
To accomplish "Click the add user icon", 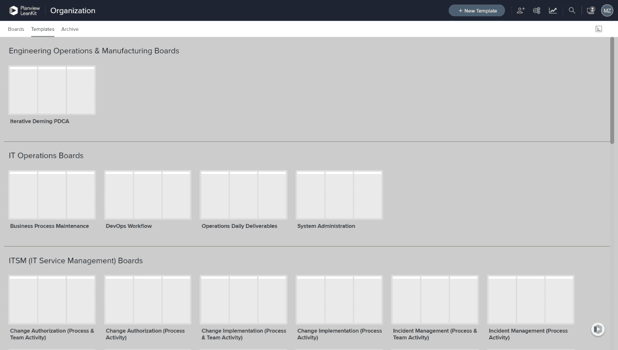I will pos(521,11).
